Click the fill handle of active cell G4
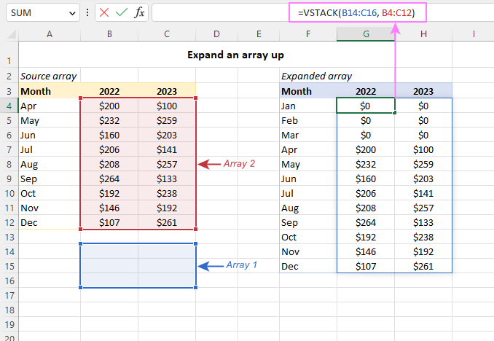The width and height of the screenshot is (494, 341). [x=395, y=113]
